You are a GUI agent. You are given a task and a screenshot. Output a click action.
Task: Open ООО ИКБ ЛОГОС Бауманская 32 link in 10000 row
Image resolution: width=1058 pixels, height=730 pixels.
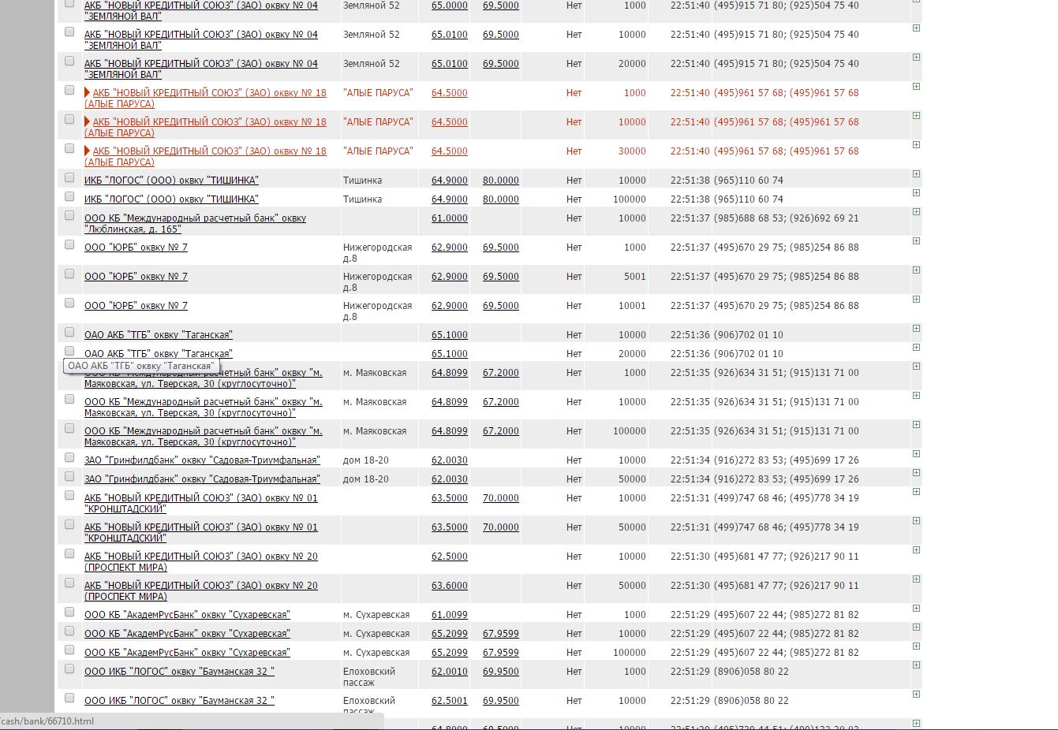tap(179, 701)
